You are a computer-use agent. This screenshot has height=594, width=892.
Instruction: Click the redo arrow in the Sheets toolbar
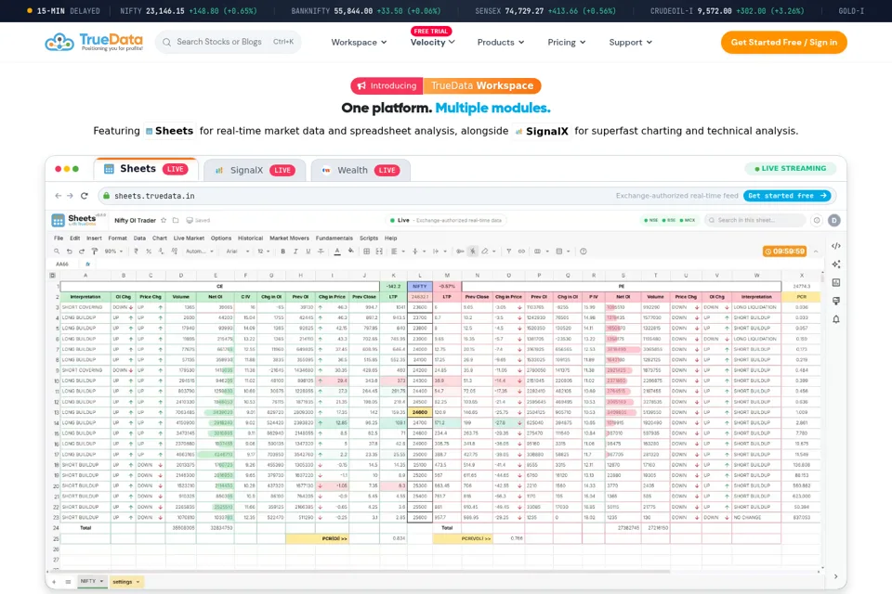click(82, 252)
